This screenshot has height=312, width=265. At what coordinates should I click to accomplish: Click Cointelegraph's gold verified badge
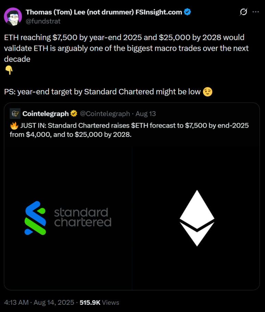pos(74,114)
